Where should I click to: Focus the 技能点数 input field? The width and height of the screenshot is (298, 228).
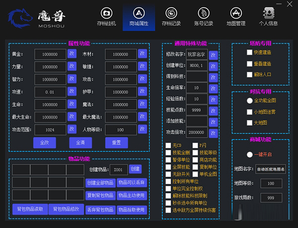tap(197, 110)
